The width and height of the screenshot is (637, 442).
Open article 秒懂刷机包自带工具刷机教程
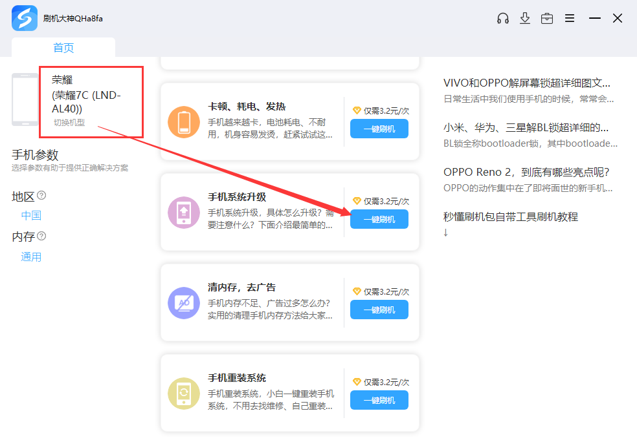tap(511, 217)
